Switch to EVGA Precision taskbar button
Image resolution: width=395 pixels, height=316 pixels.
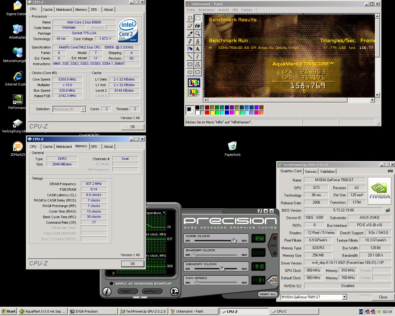click(93, 311)
